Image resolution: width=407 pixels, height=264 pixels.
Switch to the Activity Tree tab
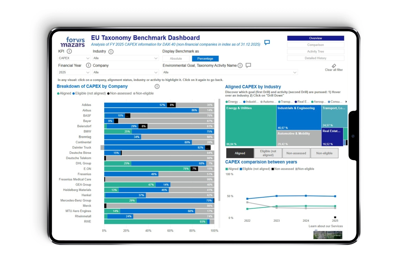pyautogui.click(x=316, y=51)
